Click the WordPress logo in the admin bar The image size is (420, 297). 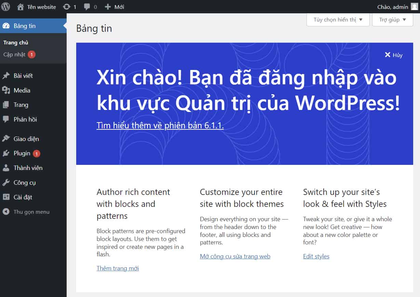click(x=5, y=6)
